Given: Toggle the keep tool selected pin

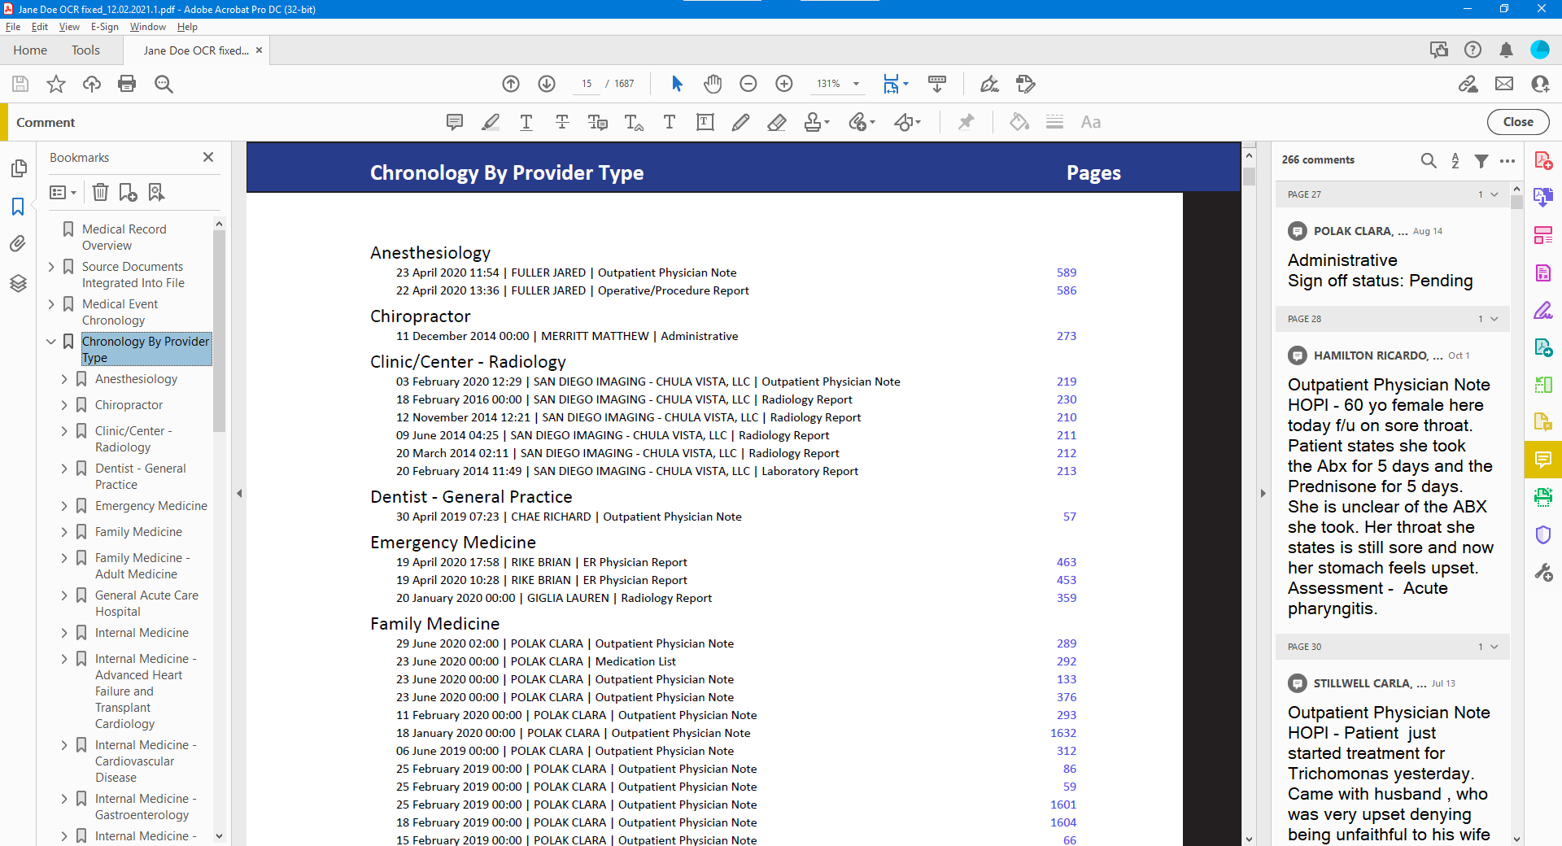Looking at the screenshot, I should click(x=966, y=122).
